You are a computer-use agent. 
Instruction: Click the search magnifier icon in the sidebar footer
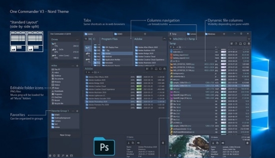pos(63,156)
